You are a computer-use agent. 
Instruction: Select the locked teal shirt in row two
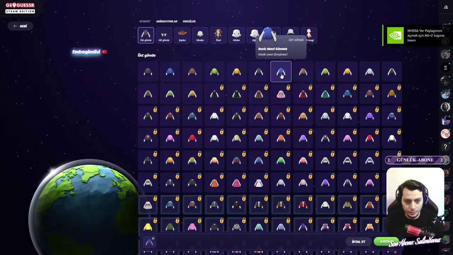pos(325,94)
